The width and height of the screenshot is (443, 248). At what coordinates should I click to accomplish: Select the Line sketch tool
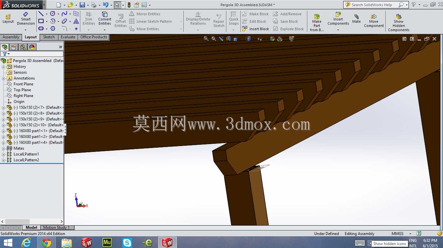point(41,14)
